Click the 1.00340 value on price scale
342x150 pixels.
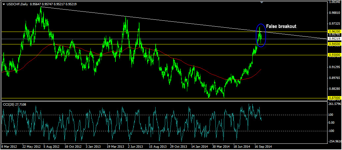[x=334, y=2]
